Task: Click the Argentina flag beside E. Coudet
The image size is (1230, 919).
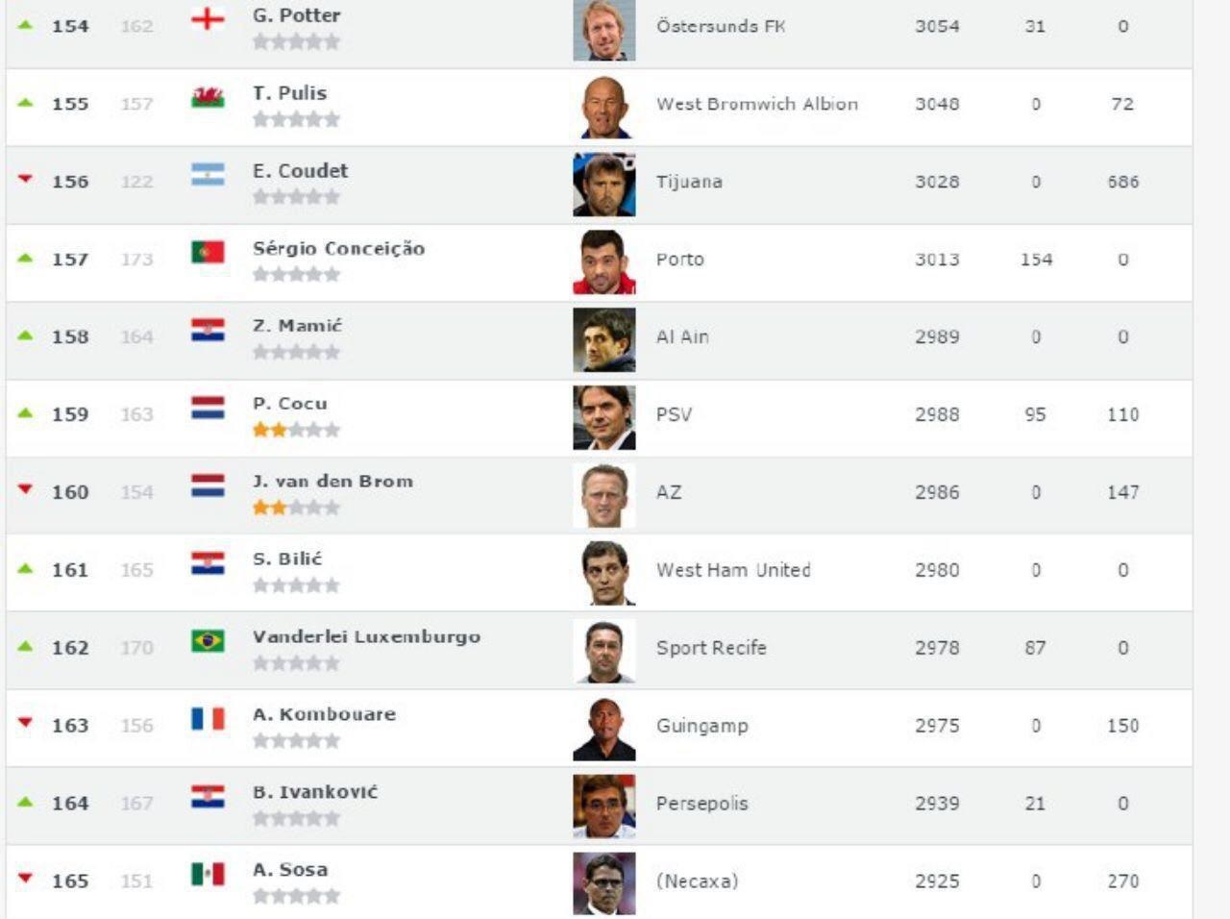Action: tap(208, 174)
